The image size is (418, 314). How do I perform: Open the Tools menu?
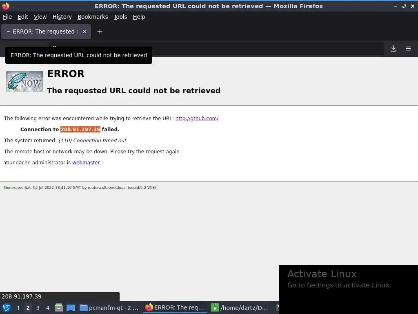(x=120, y=17)
